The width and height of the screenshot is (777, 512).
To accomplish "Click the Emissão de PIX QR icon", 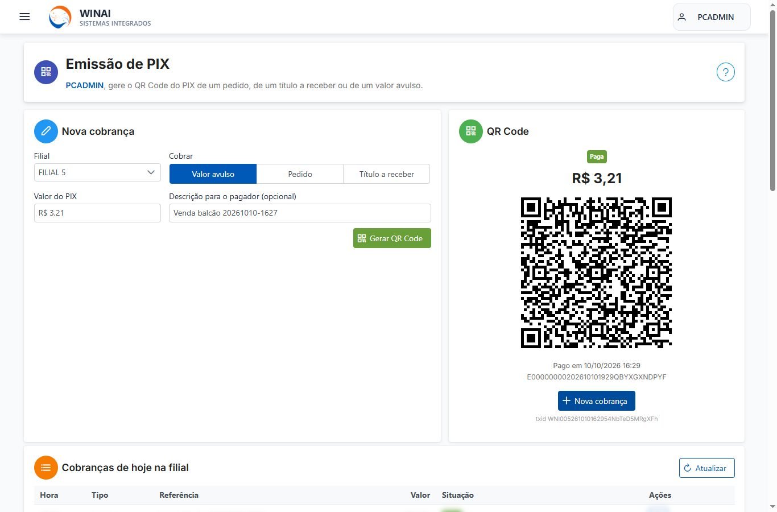I will click(46, 72).
